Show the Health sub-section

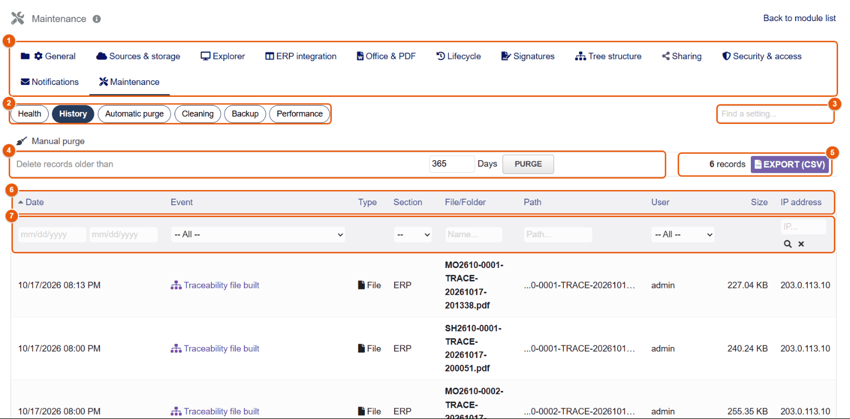(x=30, y=114)
